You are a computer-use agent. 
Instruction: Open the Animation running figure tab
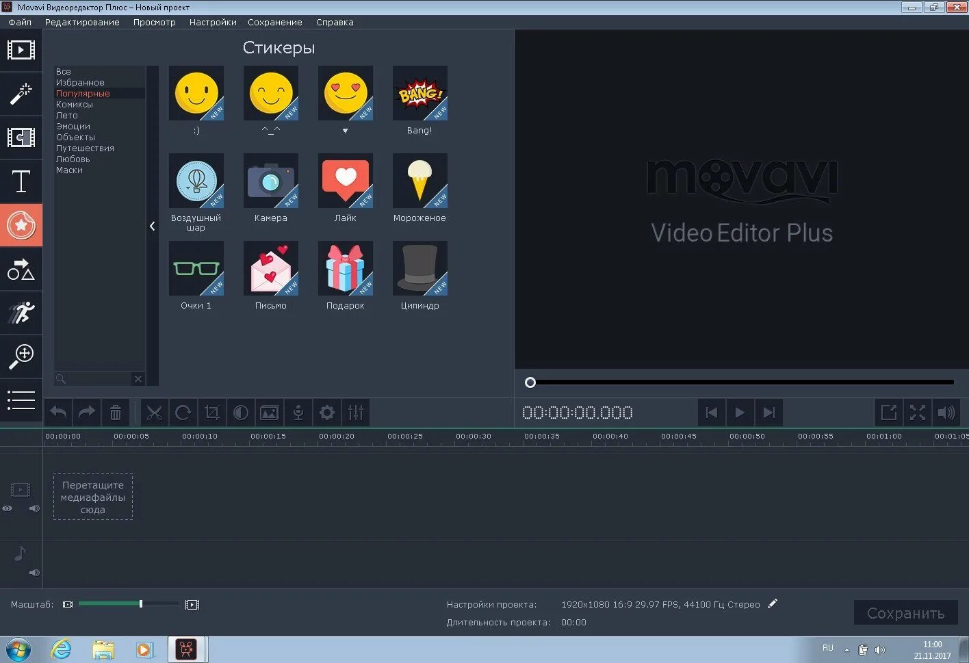(x=21, y=313)
